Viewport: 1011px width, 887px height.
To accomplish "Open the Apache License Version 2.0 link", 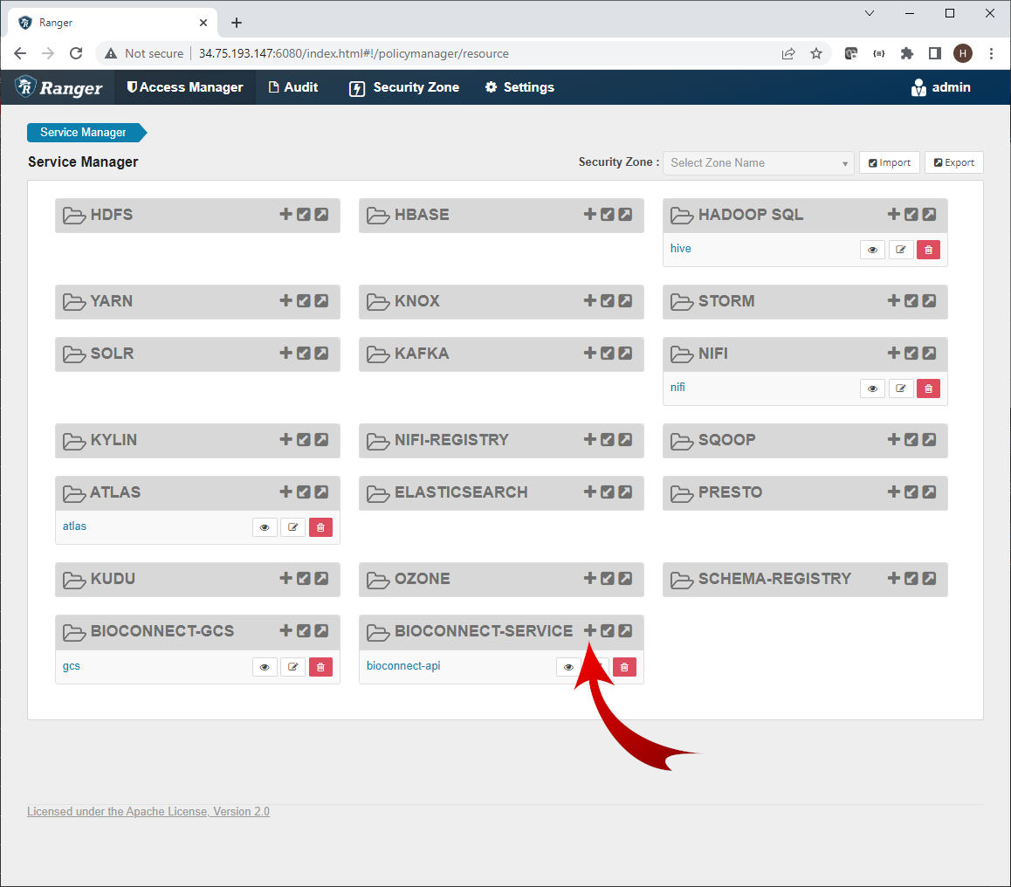I will [x=148, y=811].
